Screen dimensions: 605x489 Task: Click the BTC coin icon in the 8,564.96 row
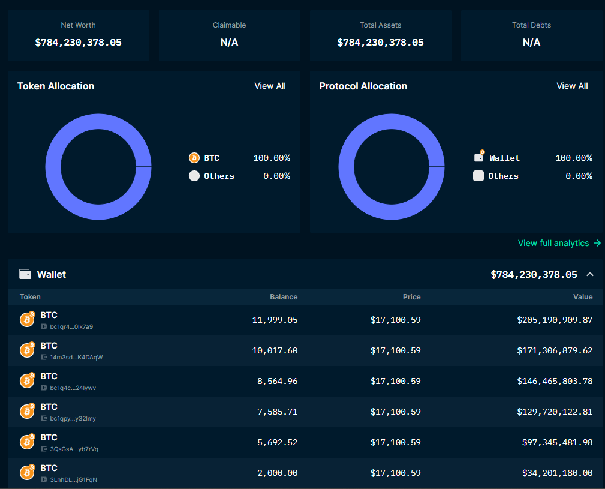click(x=27, y=381)
